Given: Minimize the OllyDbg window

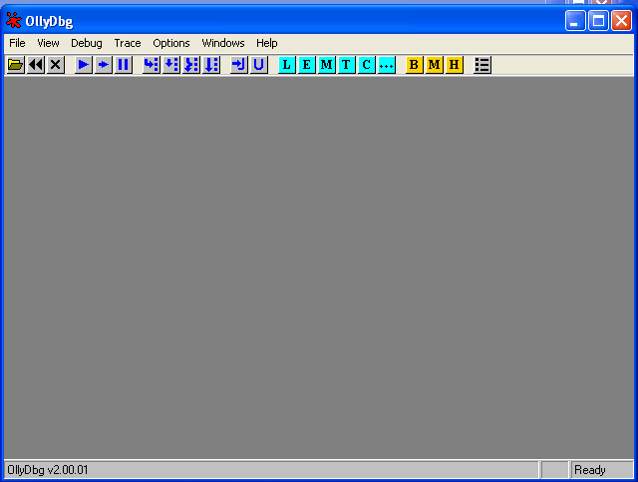Looking at the screenshot, I should click(575, 20).
